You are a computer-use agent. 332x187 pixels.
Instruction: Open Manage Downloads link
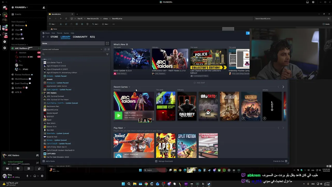tap(164, 161)
